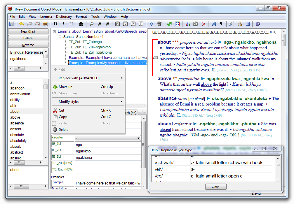Select 'absolutely' in the lemma list
This screenshot has width=294, height=204.
pos(18,140)
